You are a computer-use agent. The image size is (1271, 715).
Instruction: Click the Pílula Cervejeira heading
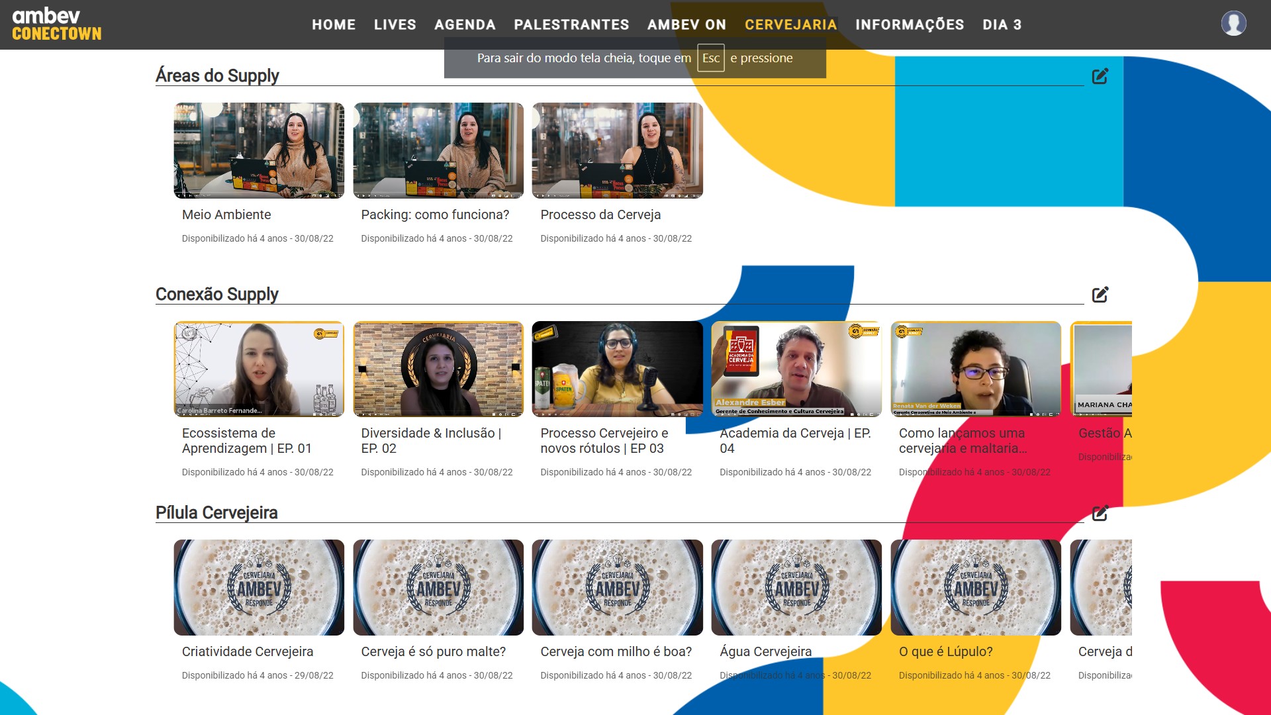click(x=216, y=512)
